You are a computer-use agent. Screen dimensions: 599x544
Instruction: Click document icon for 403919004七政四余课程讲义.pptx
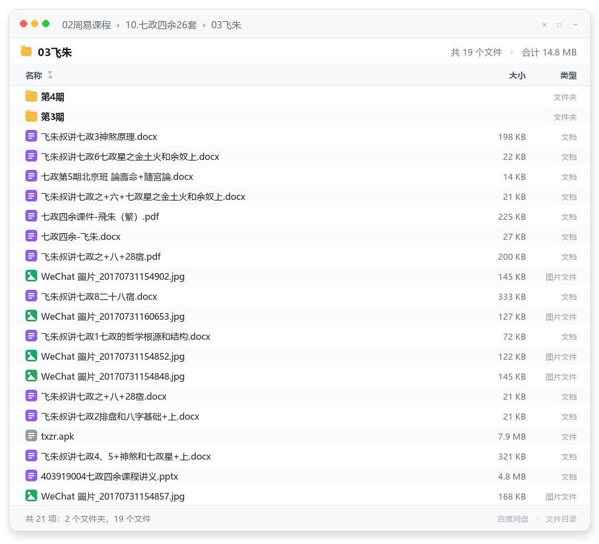tap(31, 476)
